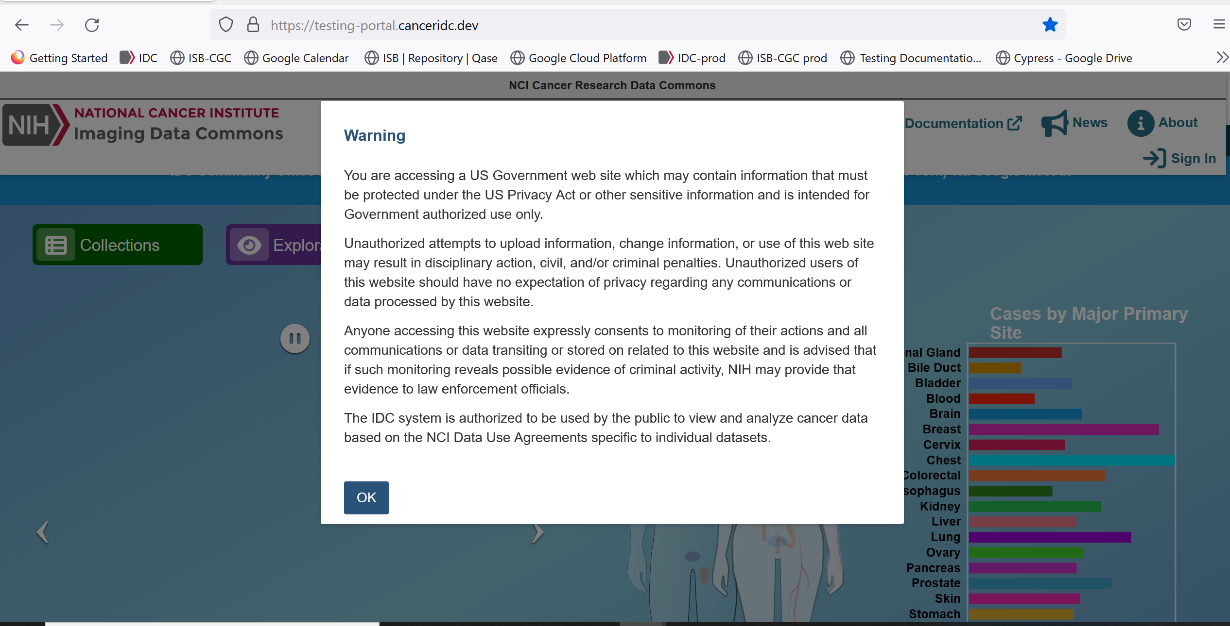Screen dimensions: 1230x626
Task: Open the Collections panel
Action: 117,245
